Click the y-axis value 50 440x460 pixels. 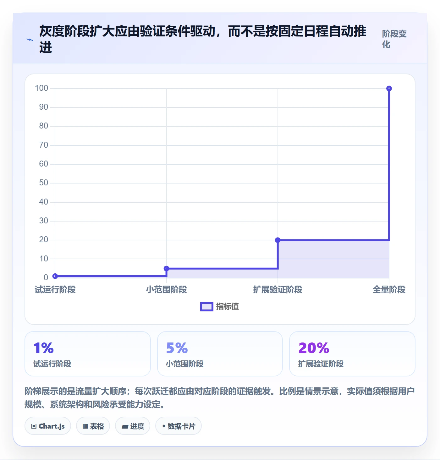44,183
